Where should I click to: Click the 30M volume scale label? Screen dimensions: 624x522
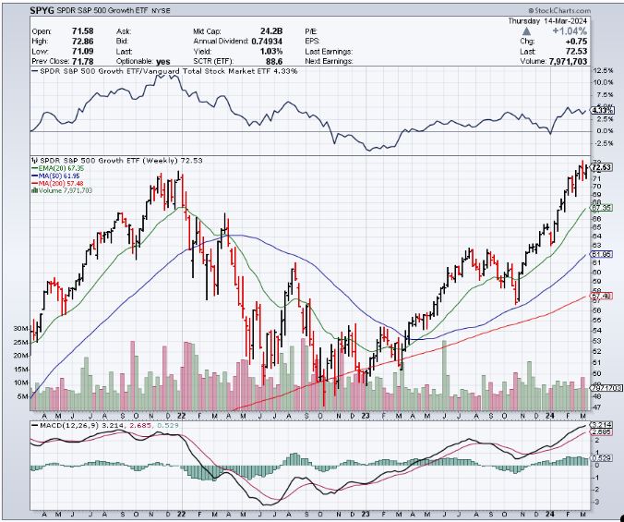(x=21, y=329)
